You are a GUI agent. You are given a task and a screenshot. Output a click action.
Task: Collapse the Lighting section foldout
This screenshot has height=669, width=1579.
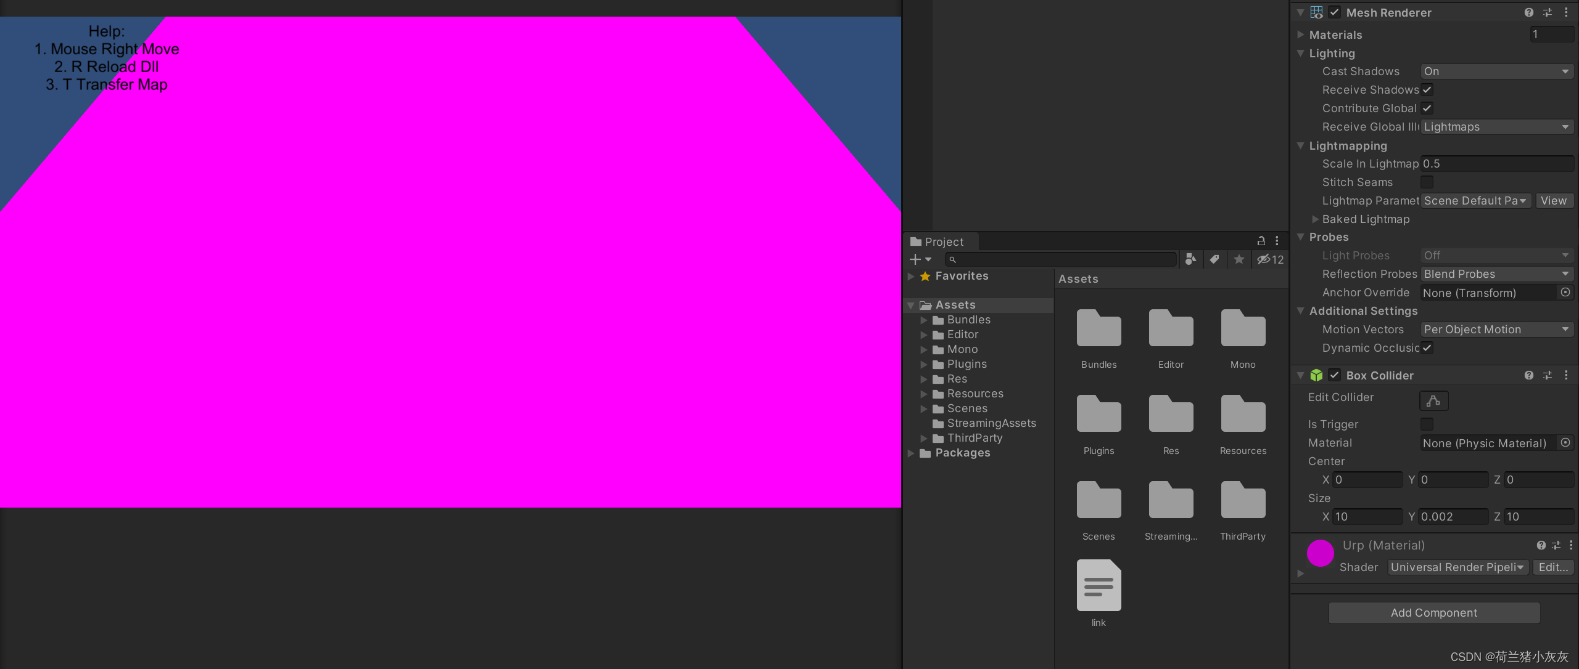[x=1301, y=53]
